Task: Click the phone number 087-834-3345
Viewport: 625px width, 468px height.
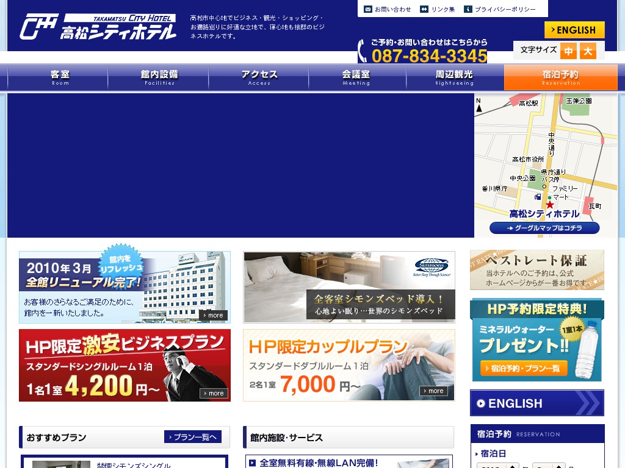Action: (429, 55)
